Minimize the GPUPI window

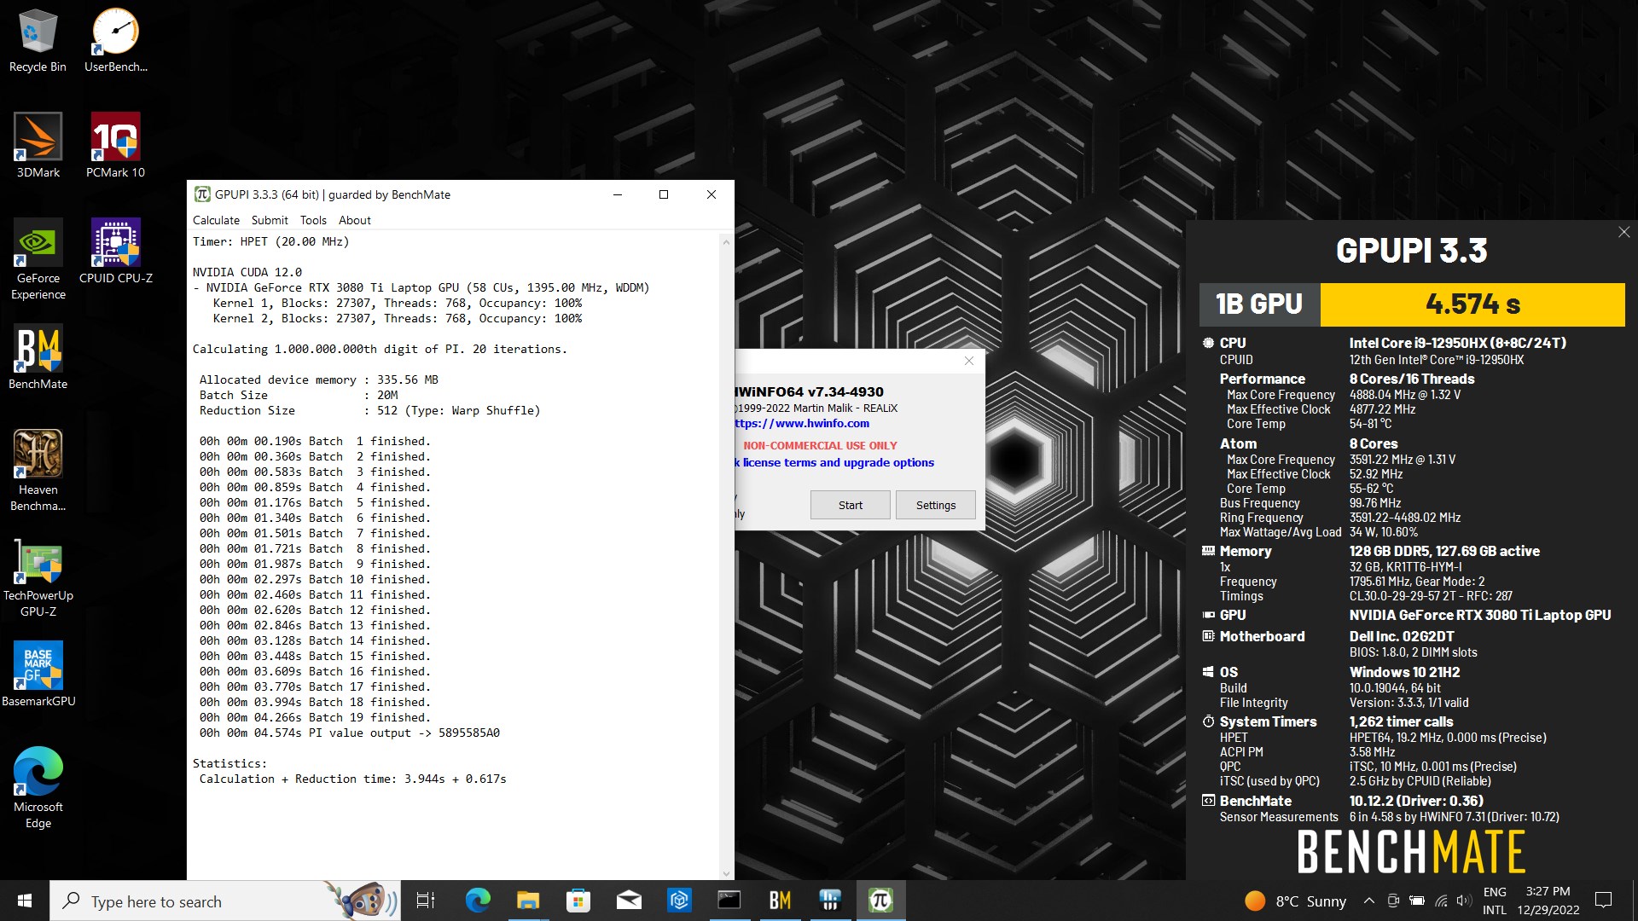618,194
